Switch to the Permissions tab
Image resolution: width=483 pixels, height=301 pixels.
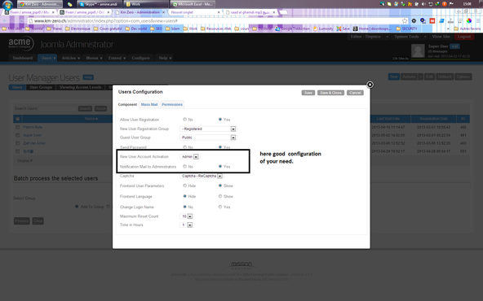pos(172,104)
